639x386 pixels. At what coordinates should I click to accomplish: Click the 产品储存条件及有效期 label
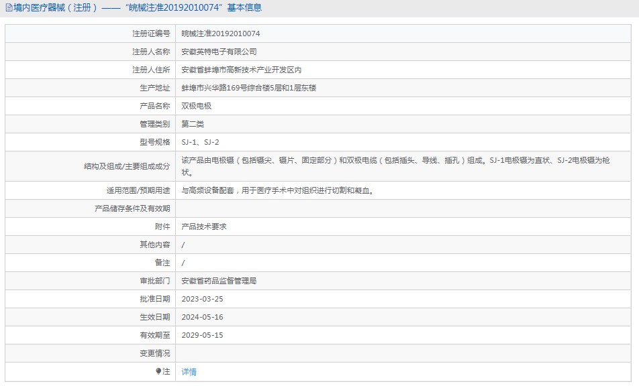[x=132, y=208]
